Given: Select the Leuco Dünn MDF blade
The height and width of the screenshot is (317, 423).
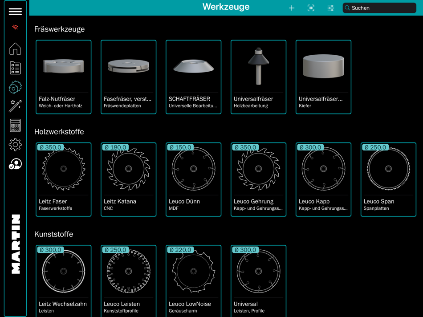Looking at the screenshot, I should click(193, 179).
